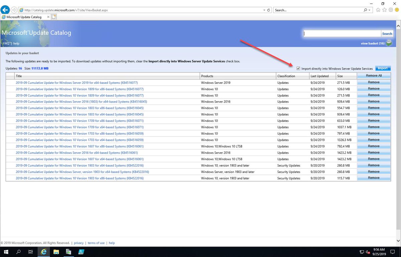Viewport: 401px width, 257px height.
Task: Open File Explorer from the taskbar
Action: pos(56,252)
